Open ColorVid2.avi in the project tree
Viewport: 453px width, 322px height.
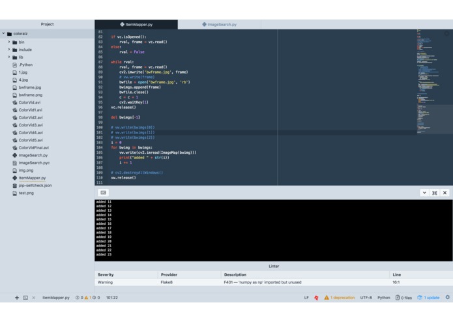31,117
